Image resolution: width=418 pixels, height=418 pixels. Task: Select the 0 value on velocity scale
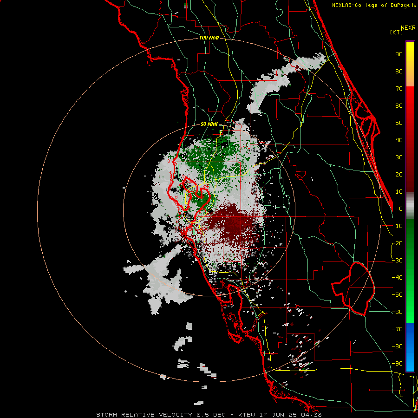401,209
